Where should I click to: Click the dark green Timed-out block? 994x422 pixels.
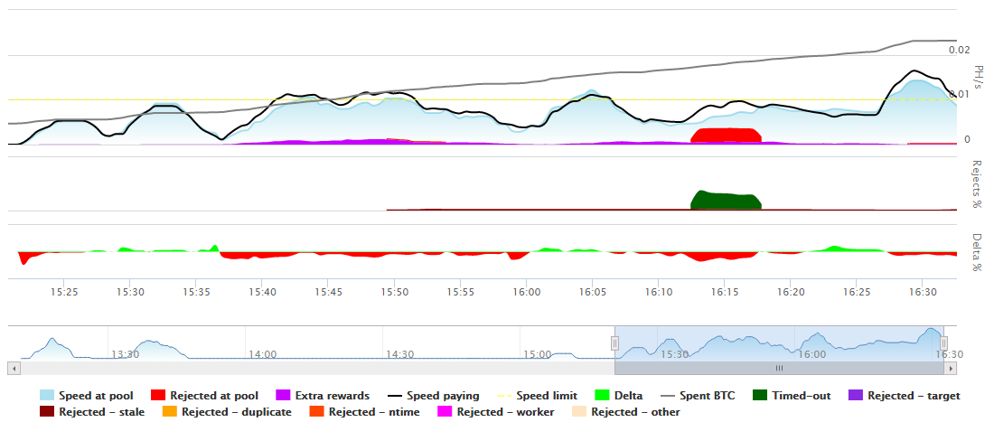coord(726,201)
